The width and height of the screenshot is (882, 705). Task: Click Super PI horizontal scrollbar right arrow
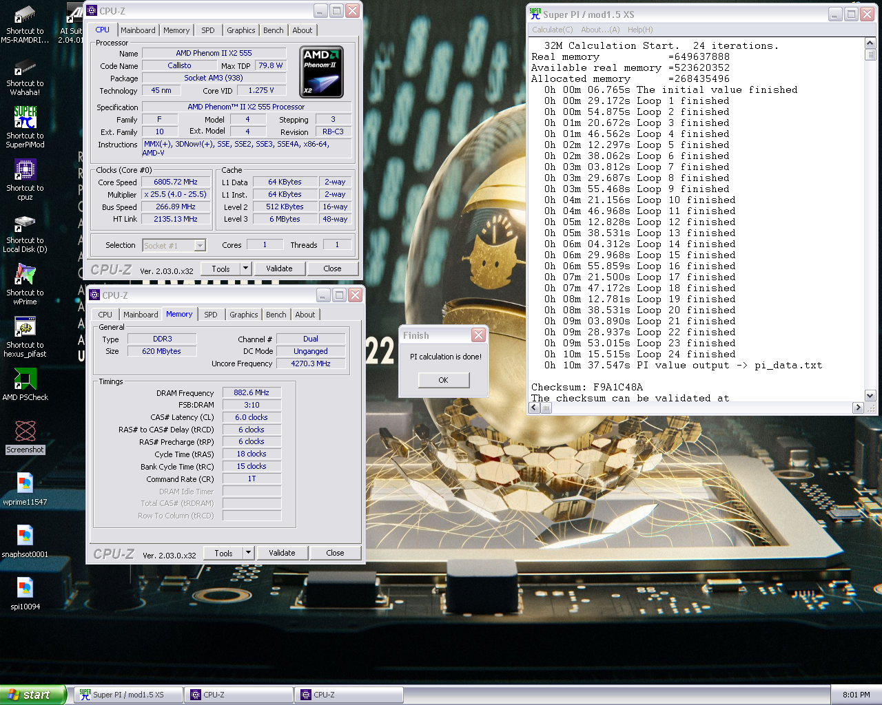point(859,408)
